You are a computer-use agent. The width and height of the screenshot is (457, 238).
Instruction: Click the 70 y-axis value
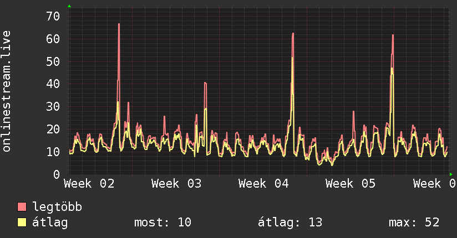53,16
